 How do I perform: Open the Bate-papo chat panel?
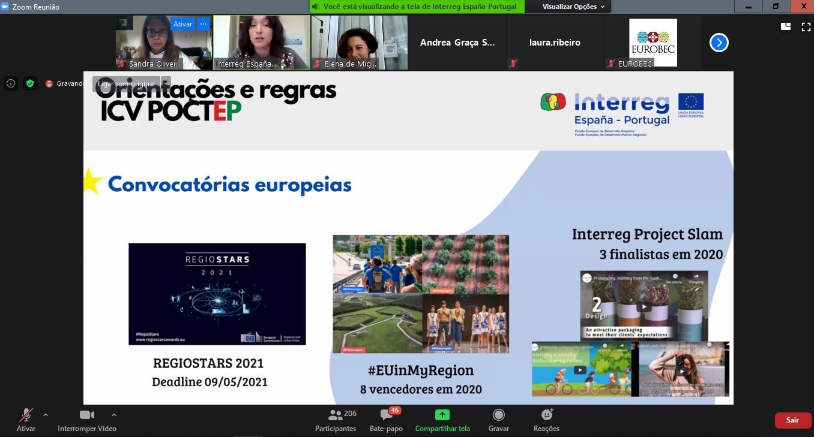click(x=386, y=420)
